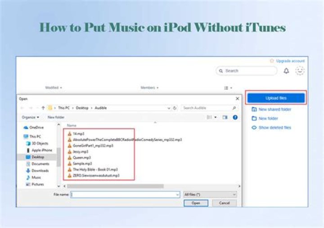The width and height of the screenshot is (324, 228).
Task: Select 3D Objects in navigation pane
Action: (37, 143)
